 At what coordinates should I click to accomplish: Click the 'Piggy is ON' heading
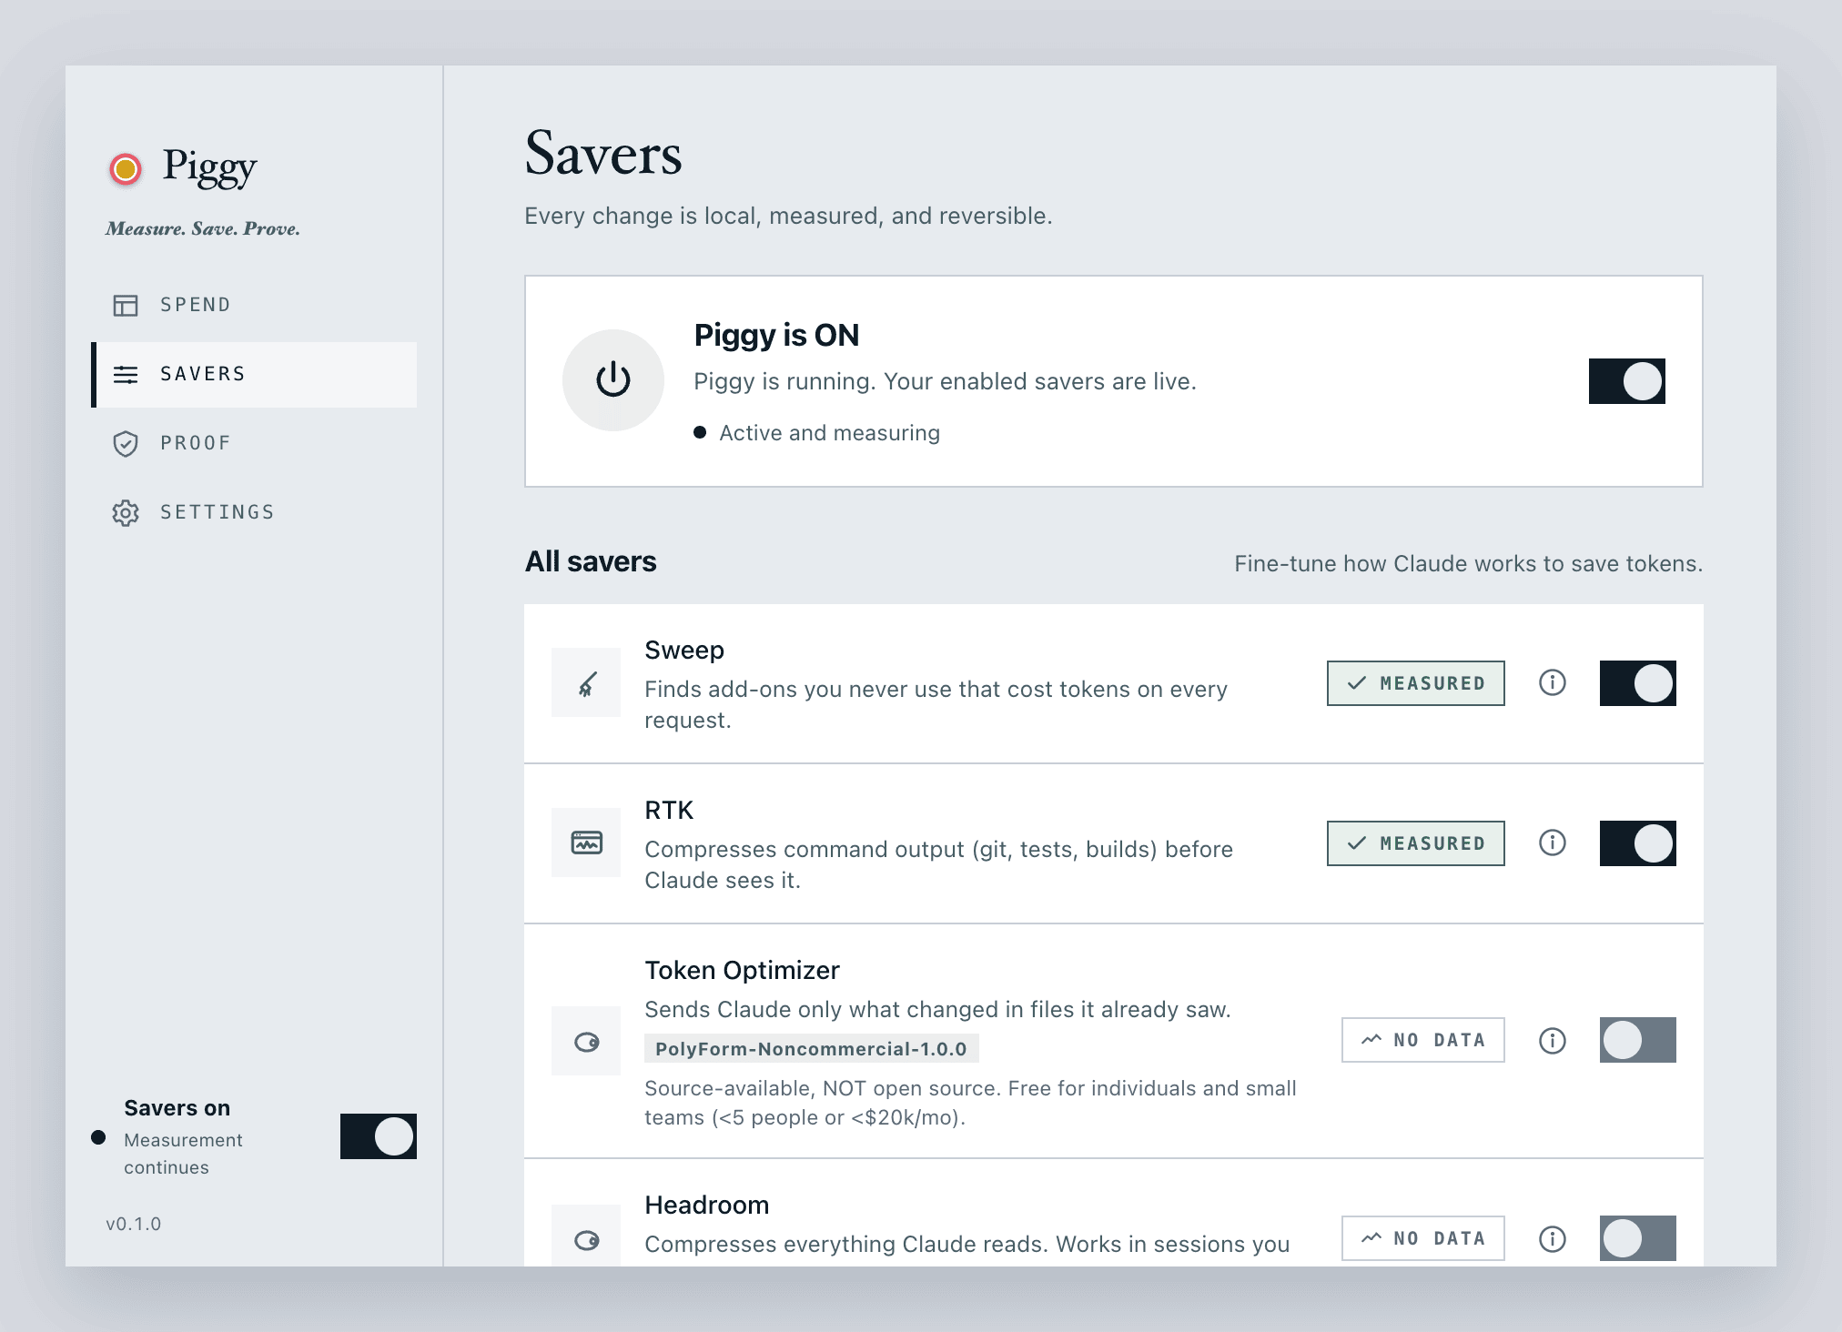pos(776,336)
